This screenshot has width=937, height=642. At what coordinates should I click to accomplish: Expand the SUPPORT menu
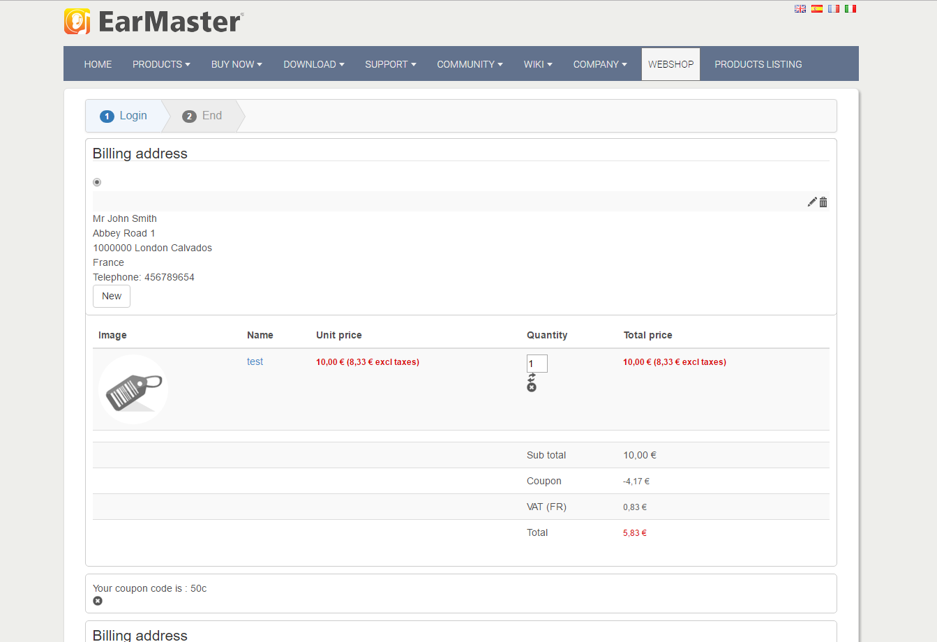coord(390,64)
